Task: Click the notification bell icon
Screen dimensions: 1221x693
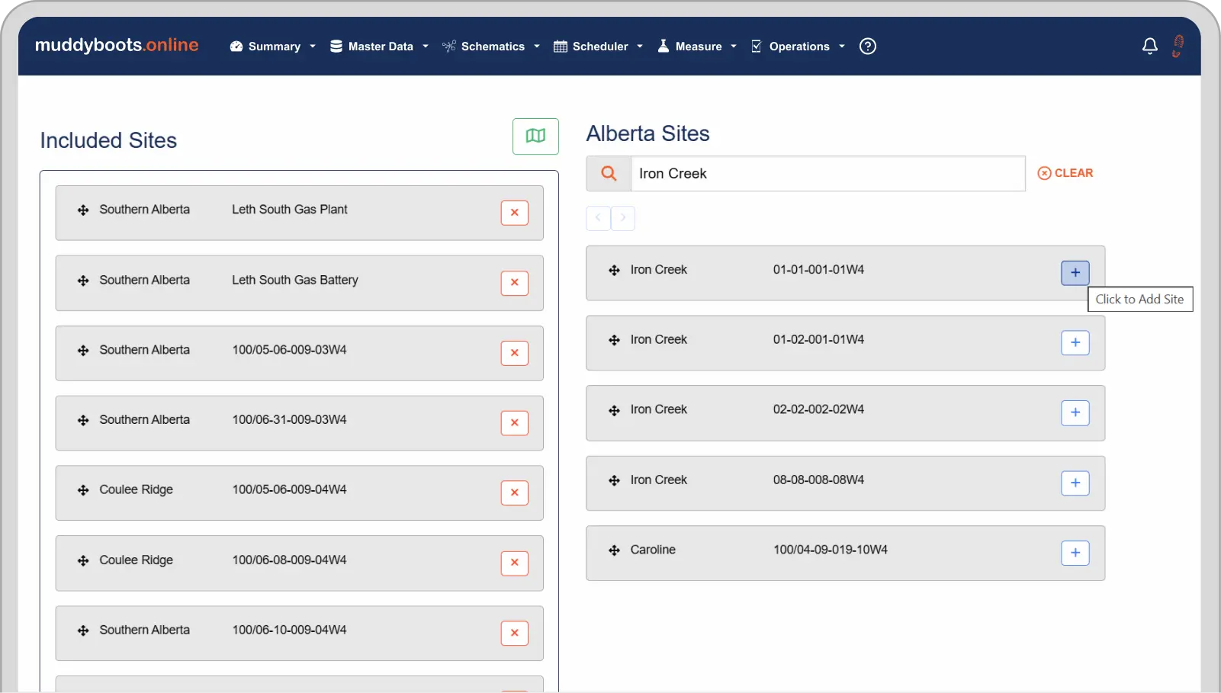Action: click(1149, 47)
